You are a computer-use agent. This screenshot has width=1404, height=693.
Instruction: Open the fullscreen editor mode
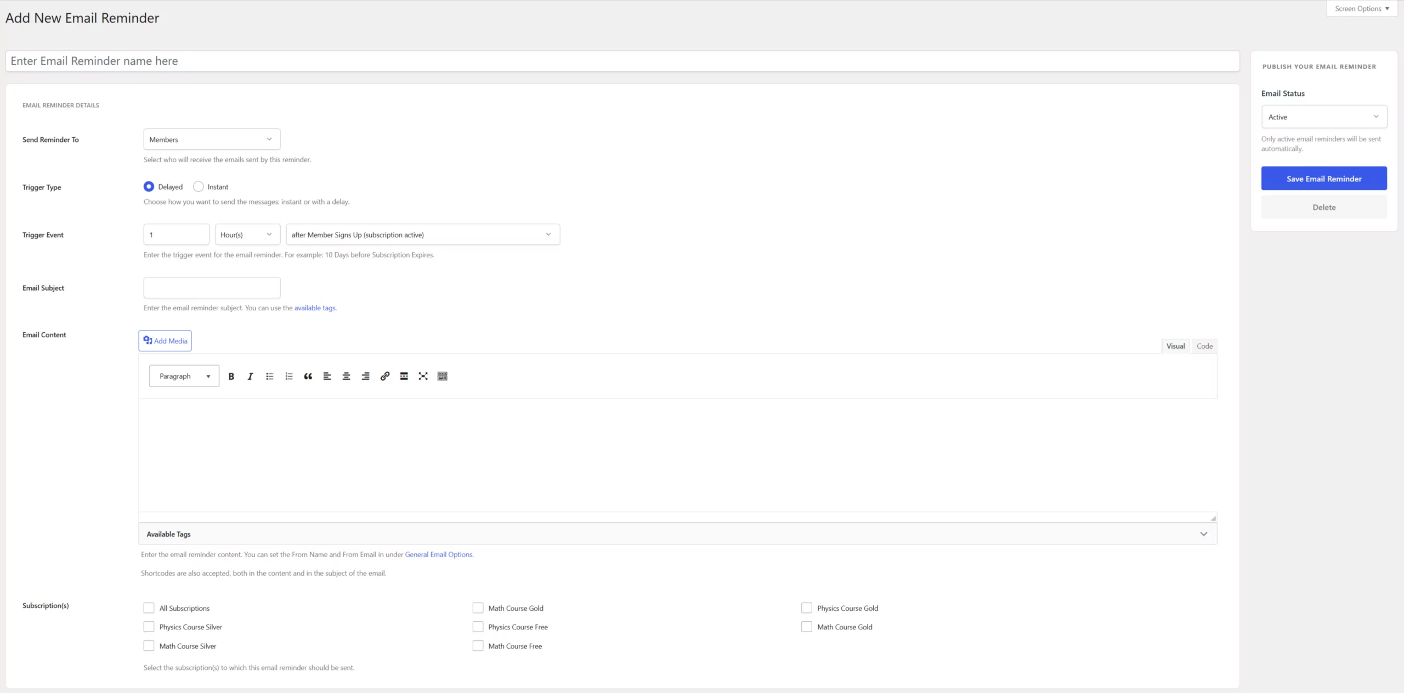click(423, 376)
